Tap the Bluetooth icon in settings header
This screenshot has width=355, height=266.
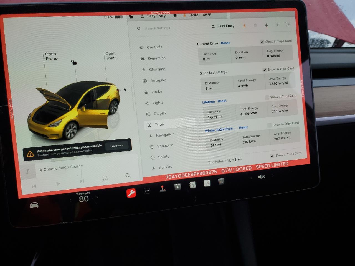pos(277,24)
